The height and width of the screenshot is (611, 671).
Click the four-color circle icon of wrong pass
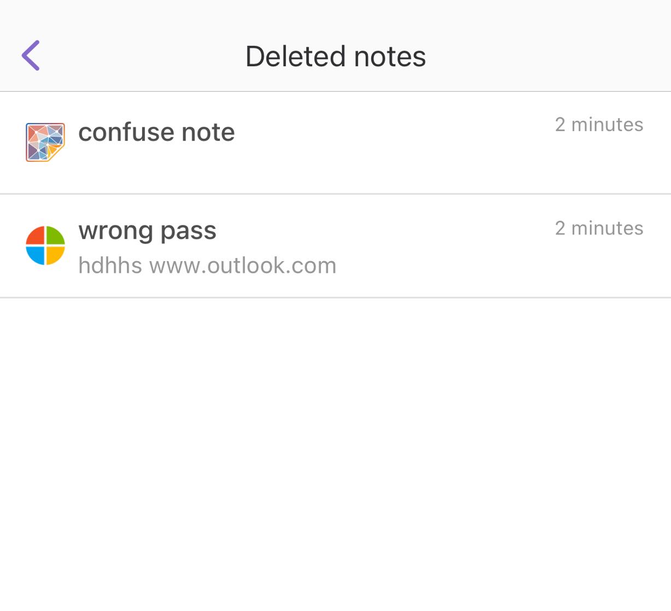45,245
